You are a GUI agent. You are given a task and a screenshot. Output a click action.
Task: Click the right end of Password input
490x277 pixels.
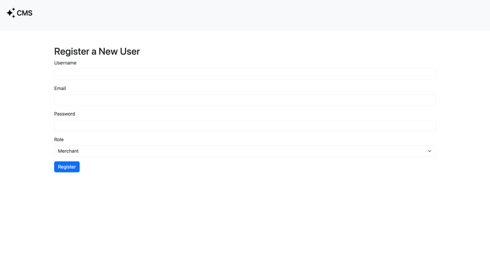[427, 126]
